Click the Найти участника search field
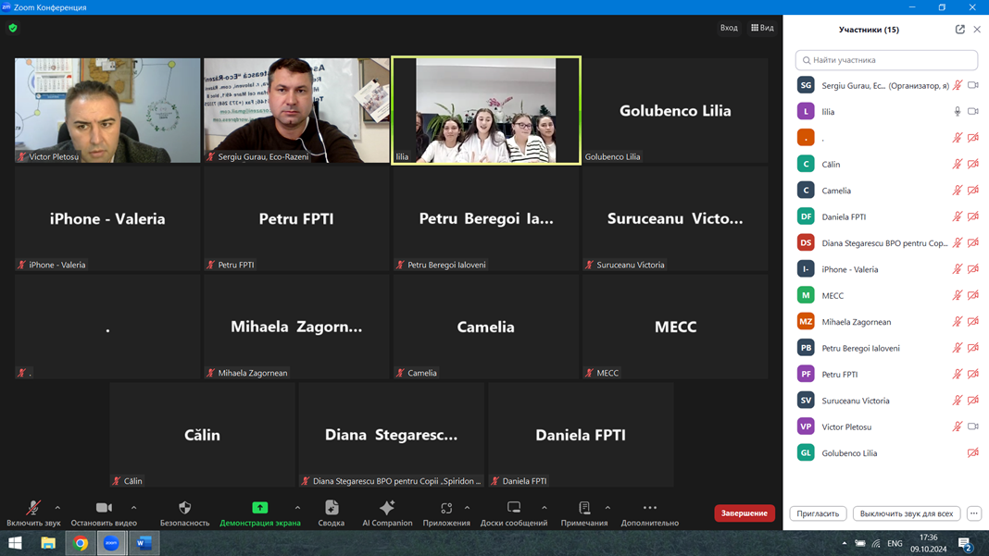Image resolution: width=989 pixels, height=556 pixels. click(x=886, y=60)
